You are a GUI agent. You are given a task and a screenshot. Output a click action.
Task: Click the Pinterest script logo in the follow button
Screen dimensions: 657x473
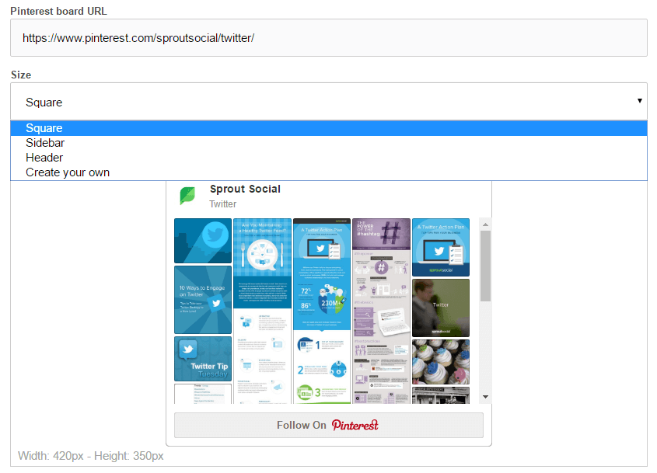[355, 426]
